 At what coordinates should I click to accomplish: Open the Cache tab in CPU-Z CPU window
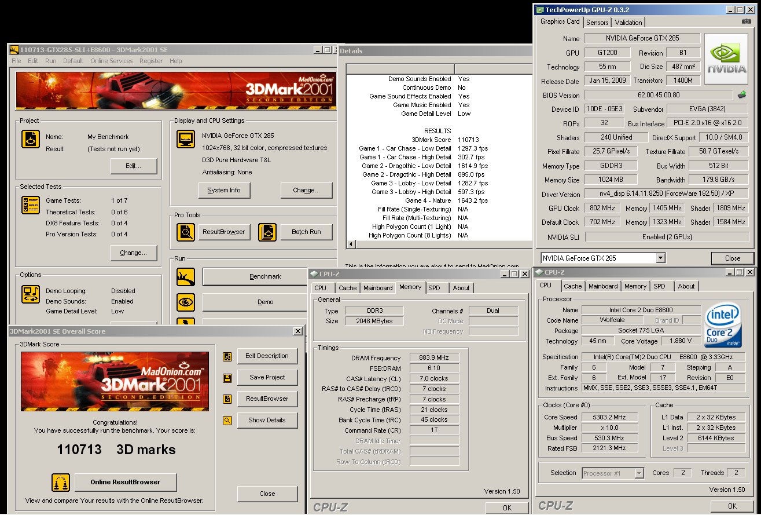pos(573,286)
